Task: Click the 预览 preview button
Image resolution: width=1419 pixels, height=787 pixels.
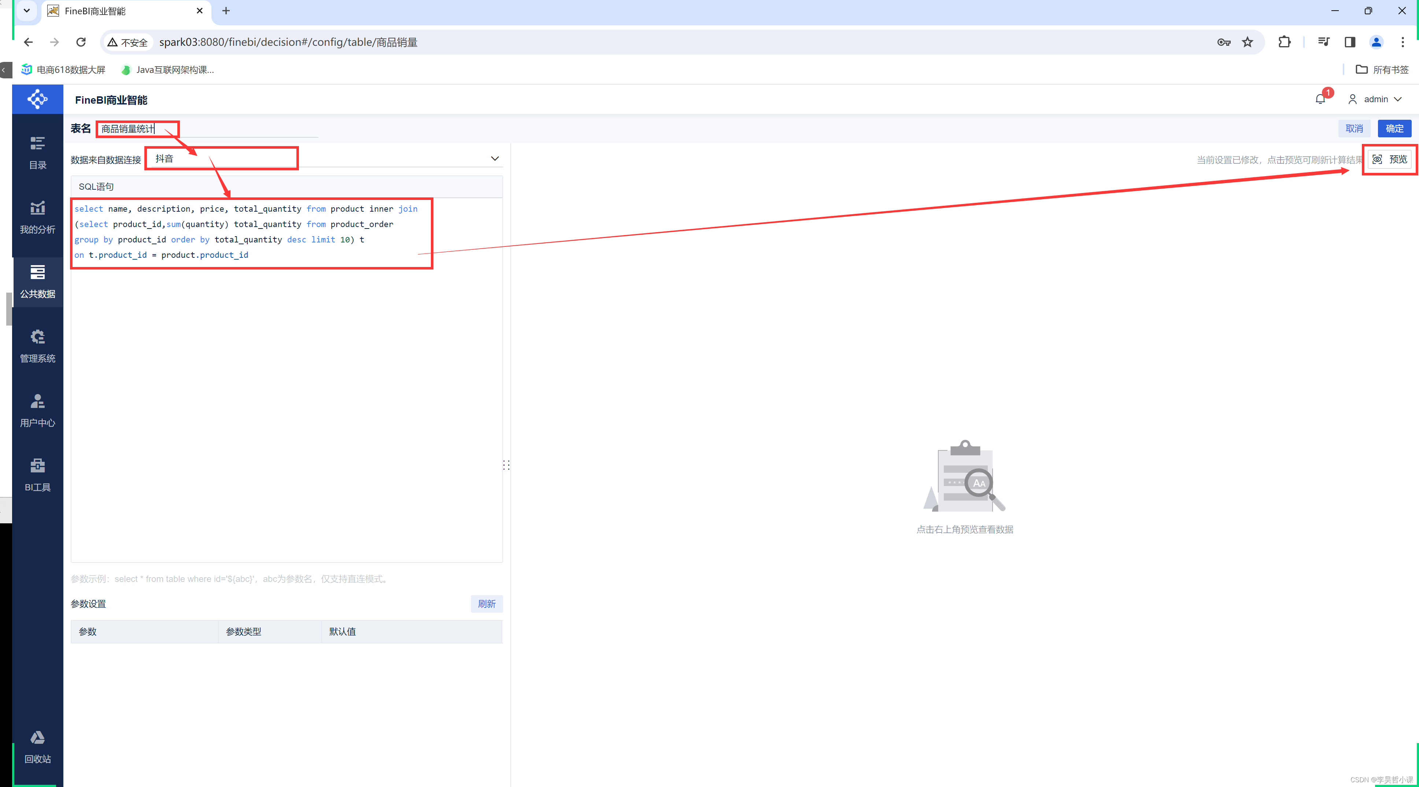Action: [x=1389, y=159]
